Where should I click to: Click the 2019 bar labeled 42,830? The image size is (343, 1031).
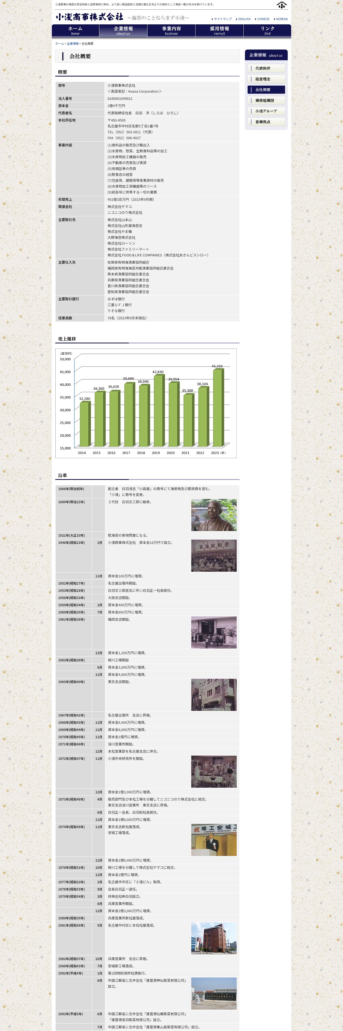pyautogui.click(x=159, y=411)
